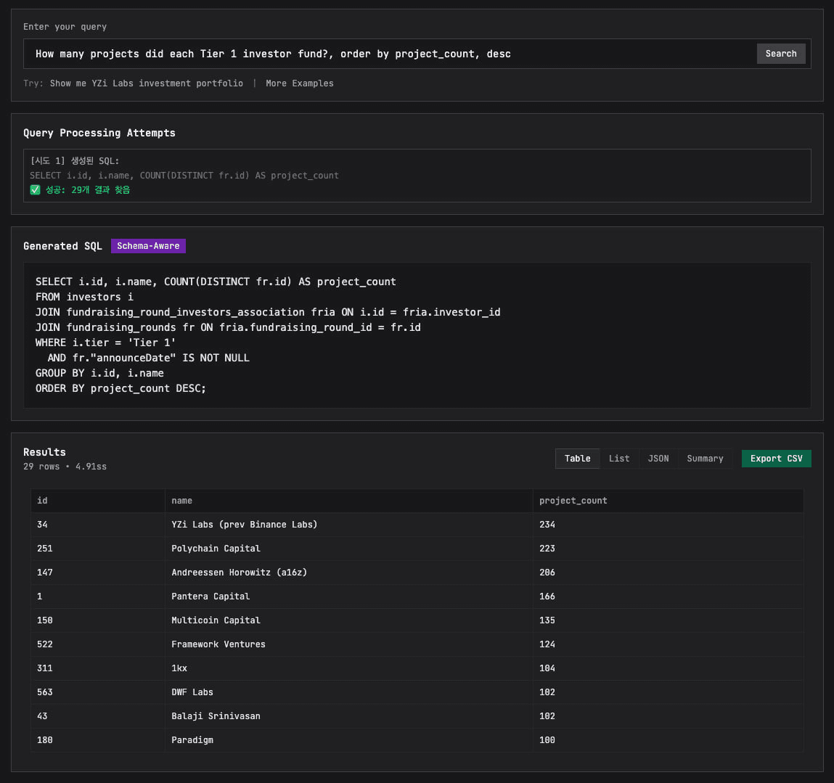Try the YZi Labs investment portfolio example

click(x=147, y=83)
